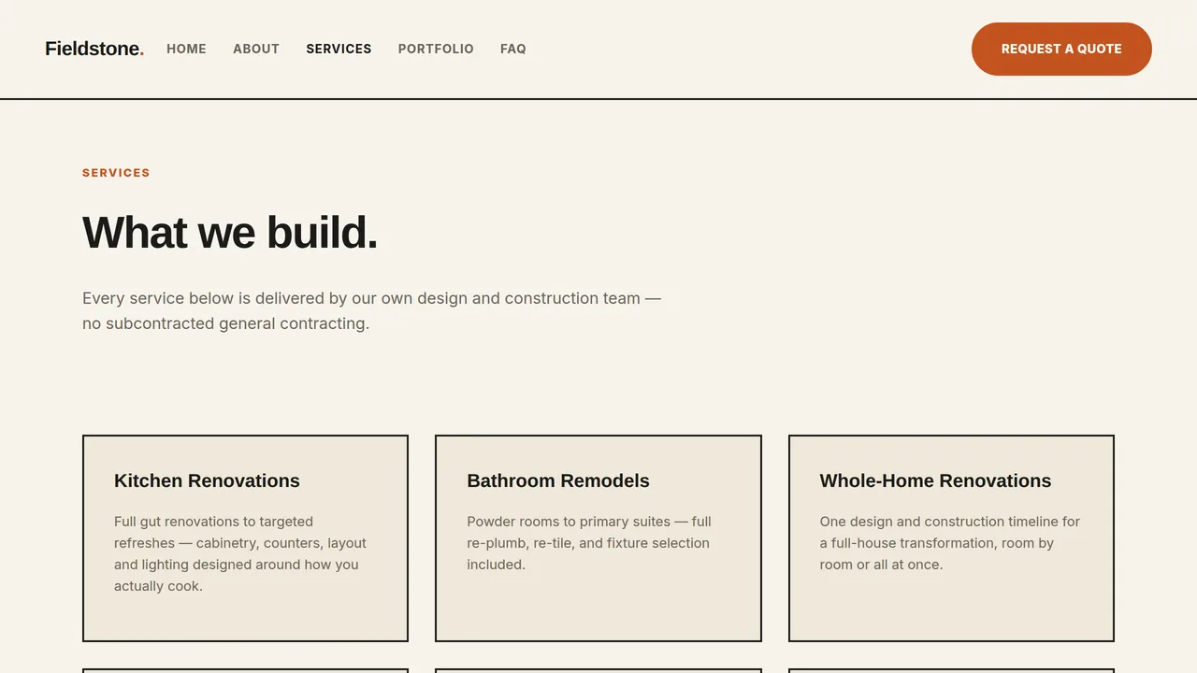Click the Request a Quote button

click(x=1061, y=49)
